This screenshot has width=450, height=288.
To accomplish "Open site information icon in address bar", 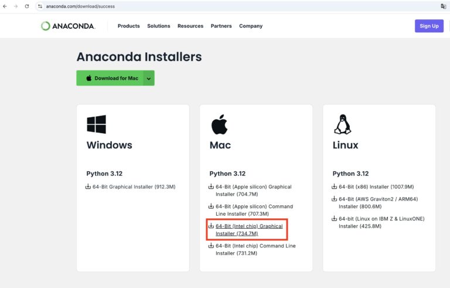I will (40, 6).
